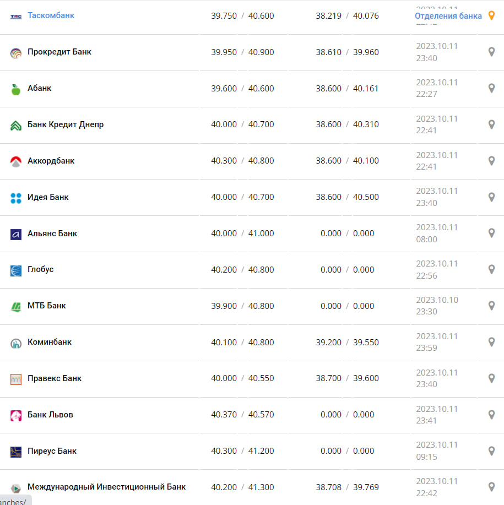Open the Прокредит Банк branch map pin
Screen dimensions: 504x505
[492, 52]
